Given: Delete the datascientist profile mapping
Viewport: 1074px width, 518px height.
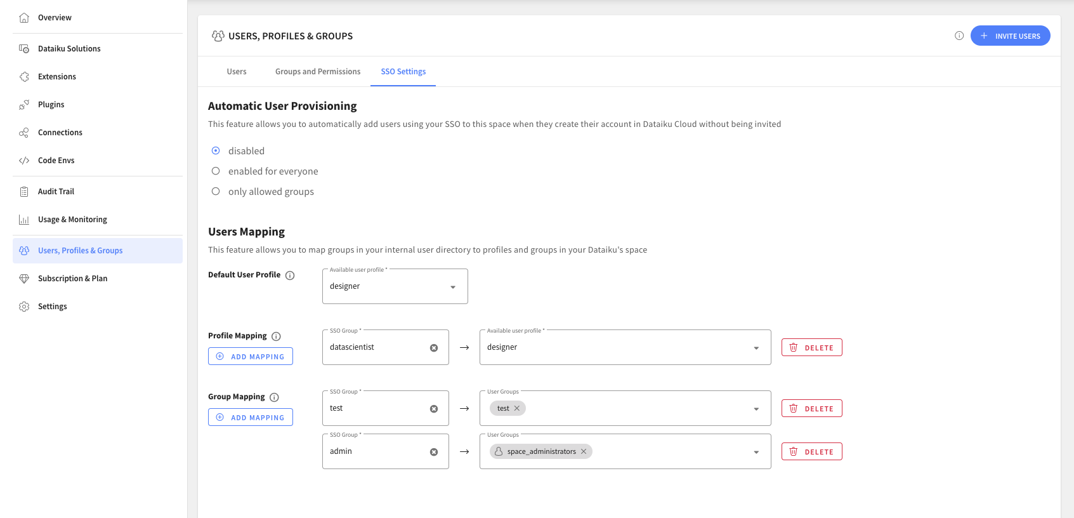Looking at the screenshot, I should [812, 347].
